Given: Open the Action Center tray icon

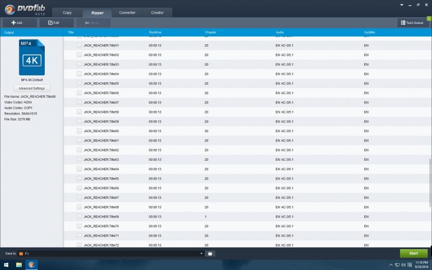Looking at the screenshot, I should click(x=410, y=265).
